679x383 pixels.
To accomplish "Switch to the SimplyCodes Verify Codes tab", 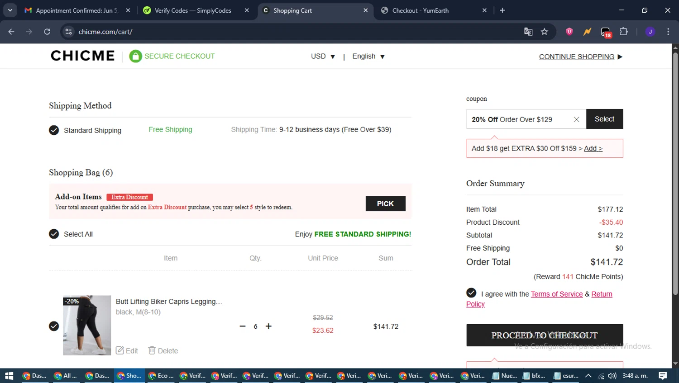I will click(x=193, y=10).
